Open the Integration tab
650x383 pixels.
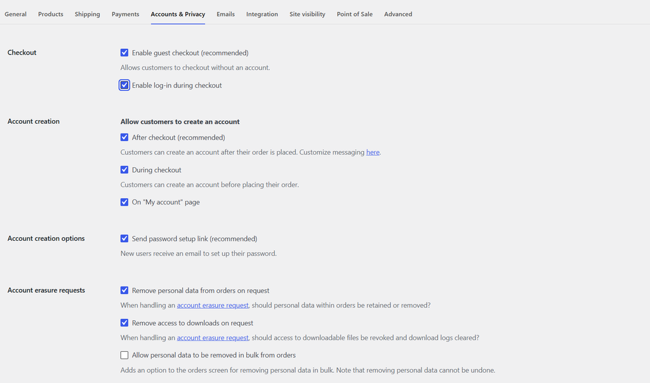(x=262, y=14)
